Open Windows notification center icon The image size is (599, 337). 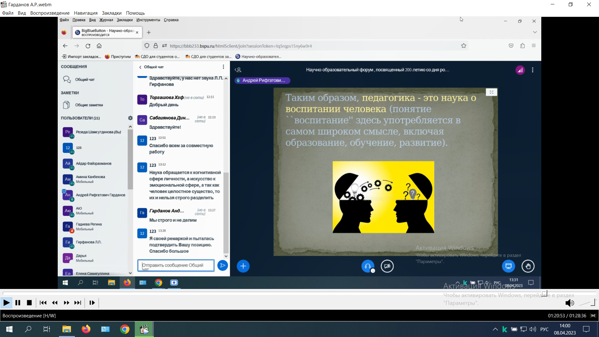pyautogui.click(x=586, y=329)
